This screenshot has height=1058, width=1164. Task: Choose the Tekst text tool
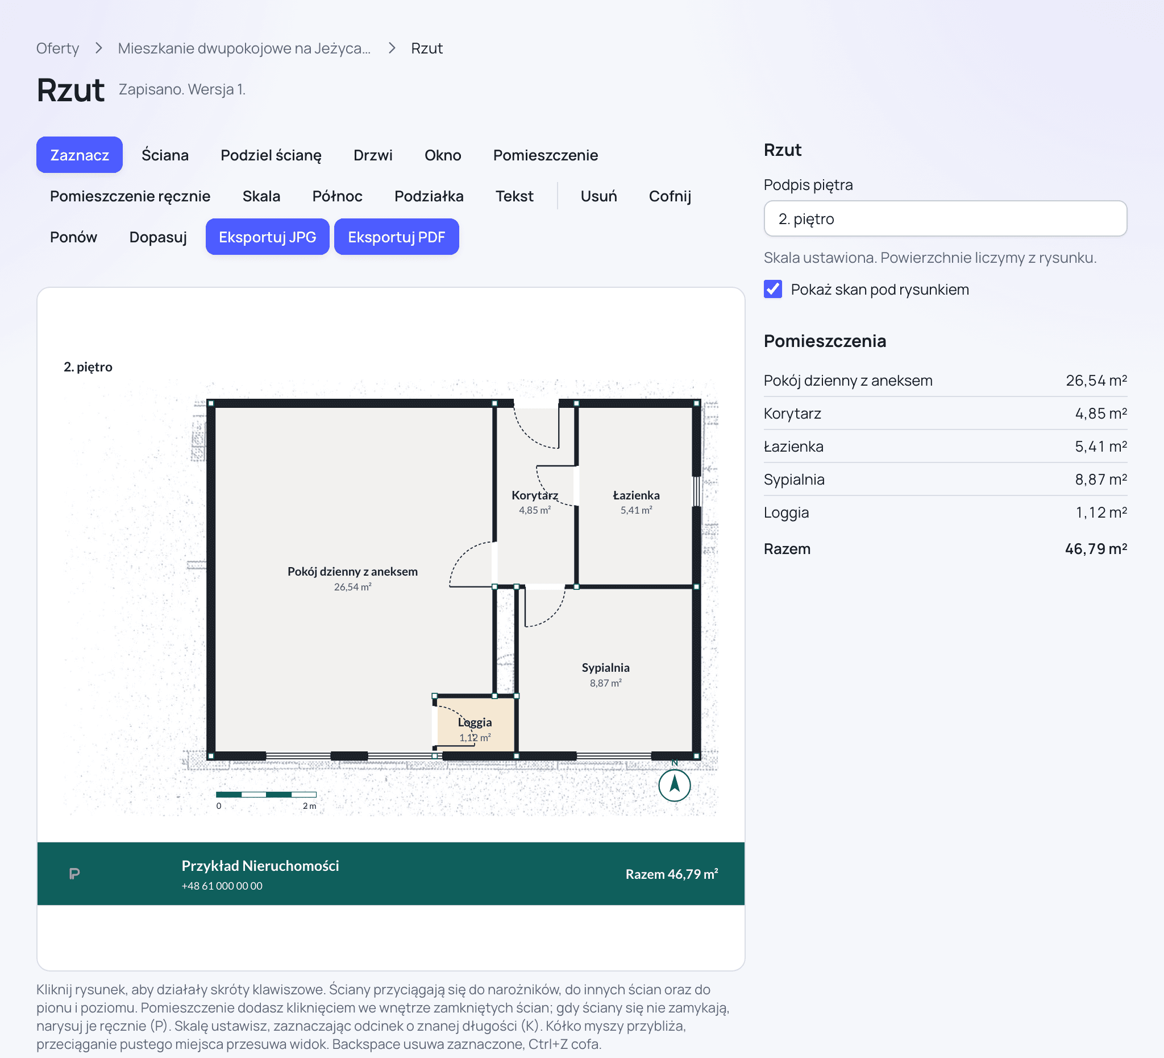point(514,196)
